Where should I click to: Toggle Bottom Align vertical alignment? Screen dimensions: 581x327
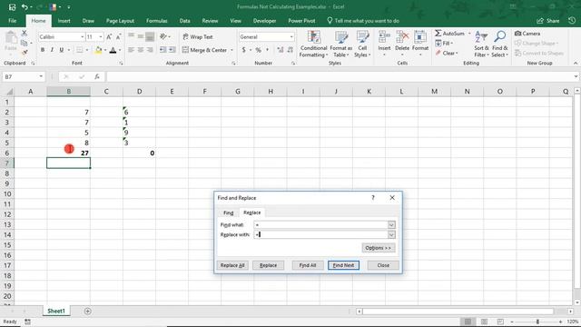[x=150, y=36]
